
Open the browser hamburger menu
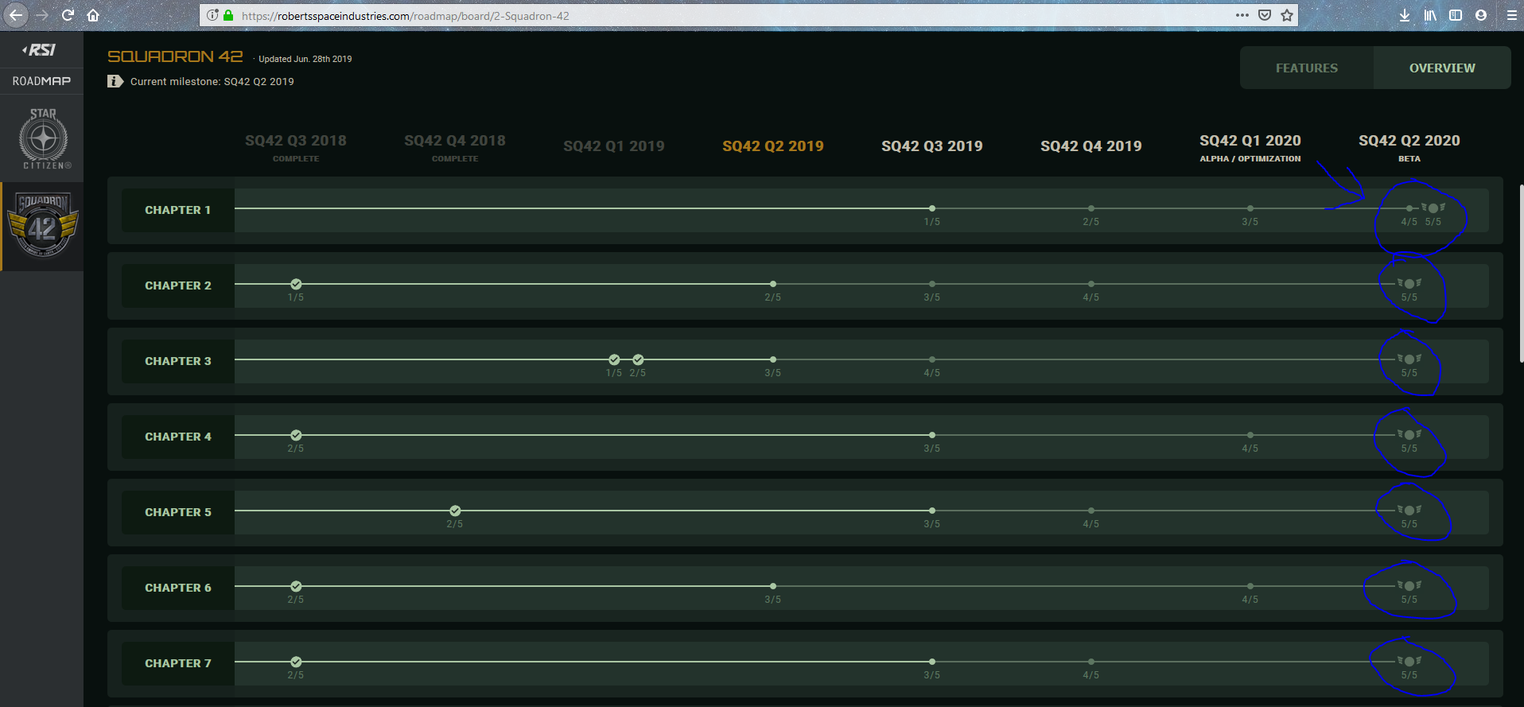pos(1511,15)
